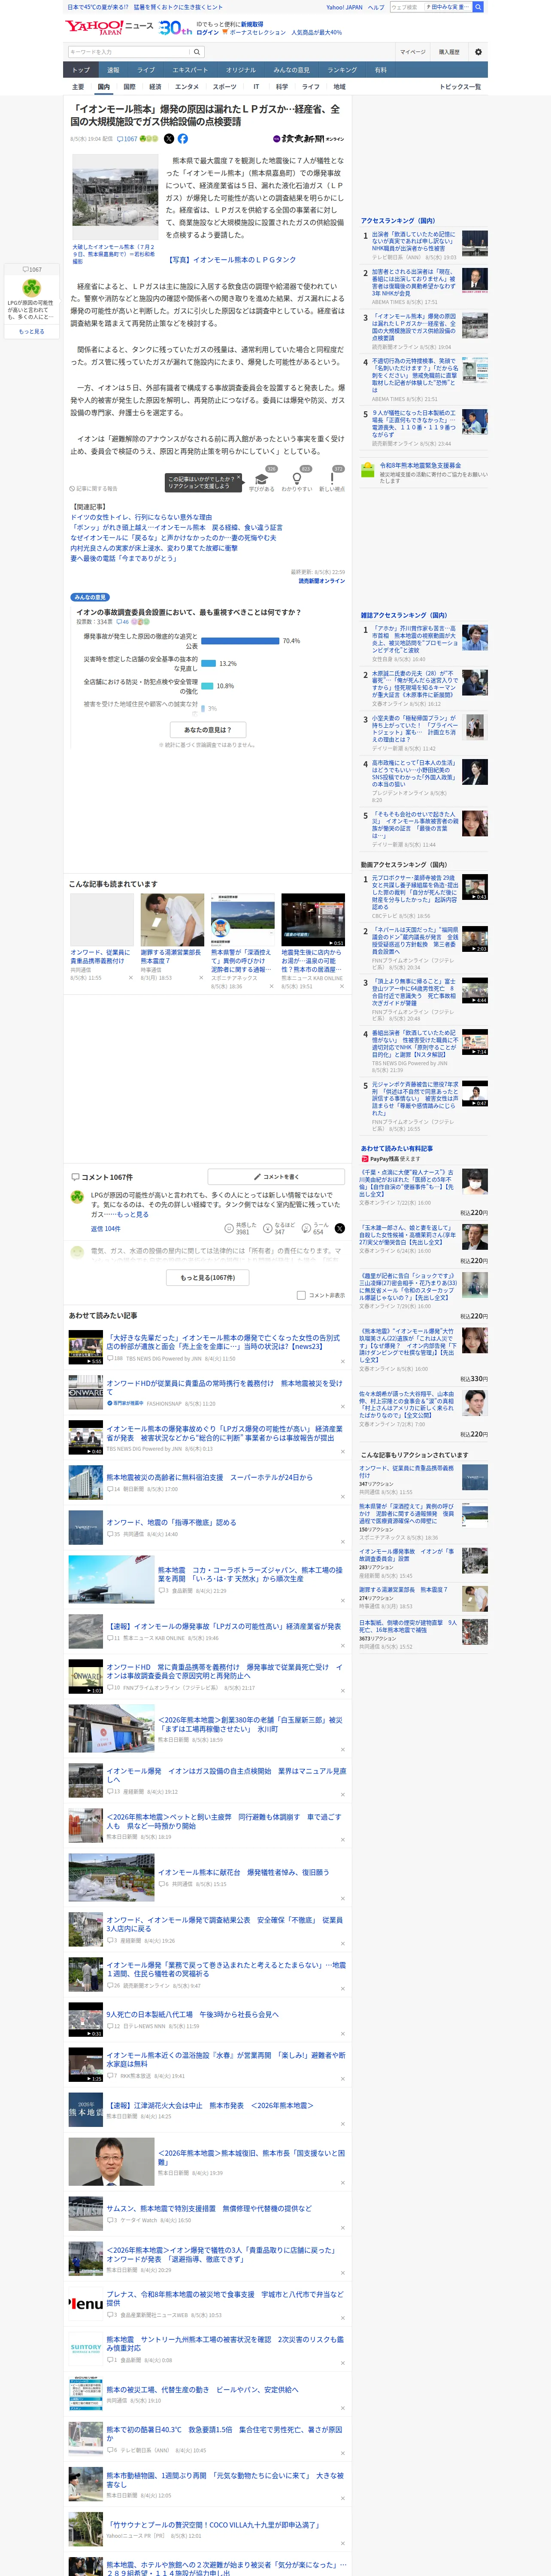This screenshot has width=551, height=2576.
Task: Select the エキスパート navigation tab
Action: (190, 70)
